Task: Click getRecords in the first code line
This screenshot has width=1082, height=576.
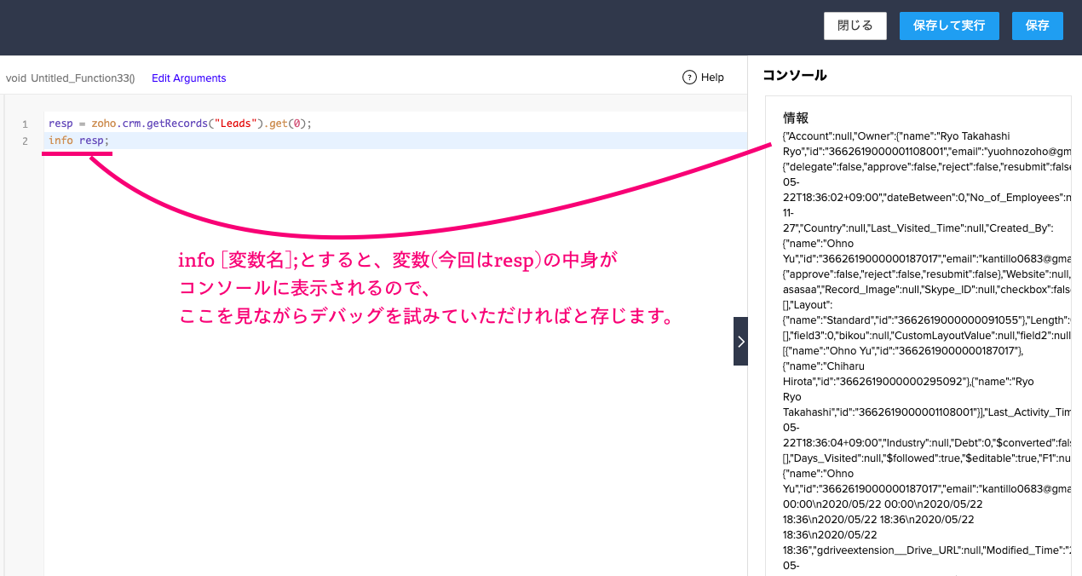Action: [x=176, y=124]
